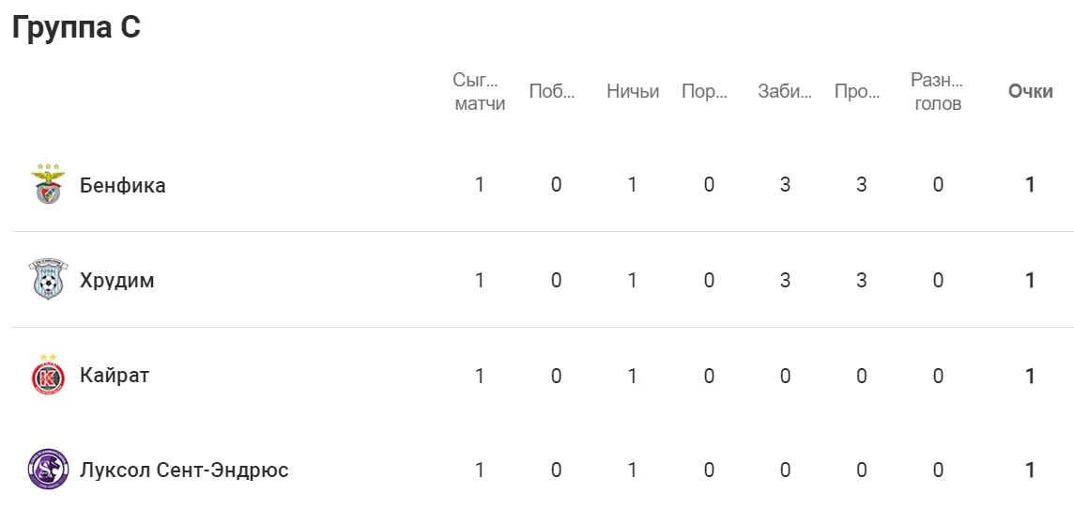Click the Разница голов column header
1074x509 pixels.
pyautogui.click(x=938, y=92)
